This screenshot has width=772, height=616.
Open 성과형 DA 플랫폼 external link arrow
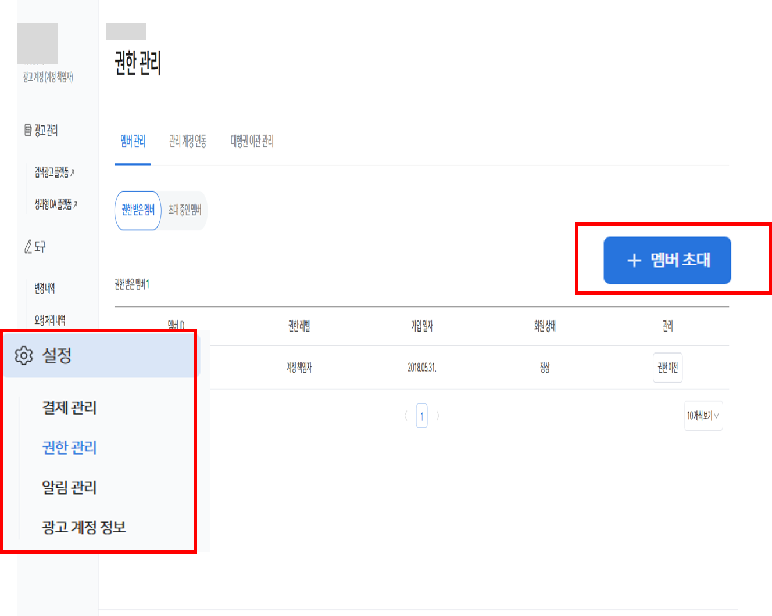[x=76, y=204]
